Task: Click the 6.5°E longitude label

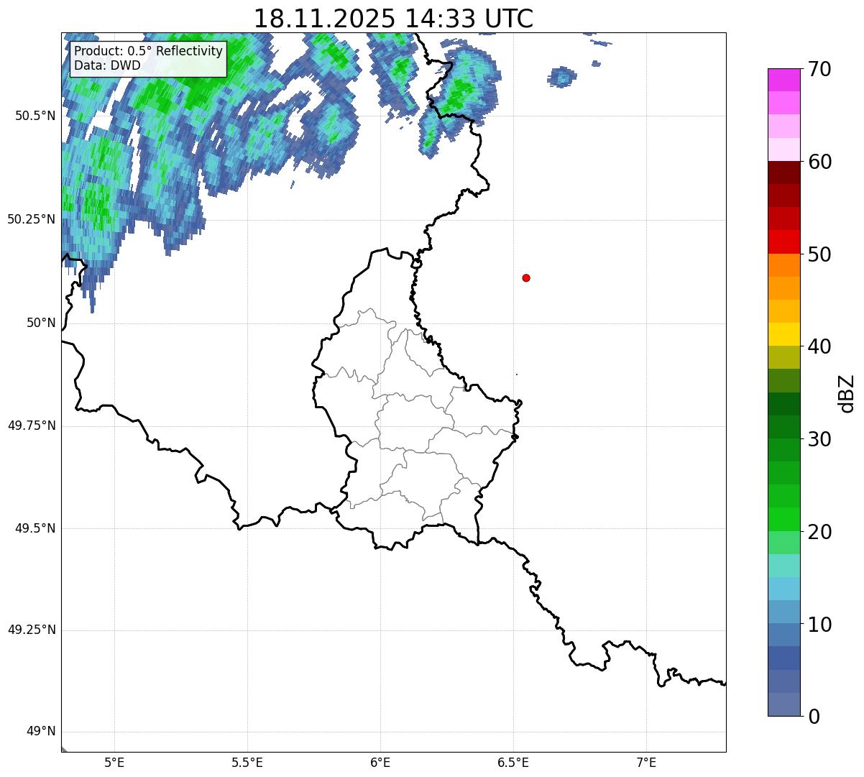Action: (x=513, y=762)
